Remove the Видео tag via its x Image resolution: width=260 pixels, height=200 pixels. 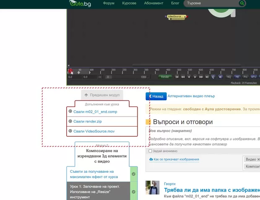point(258,159)
